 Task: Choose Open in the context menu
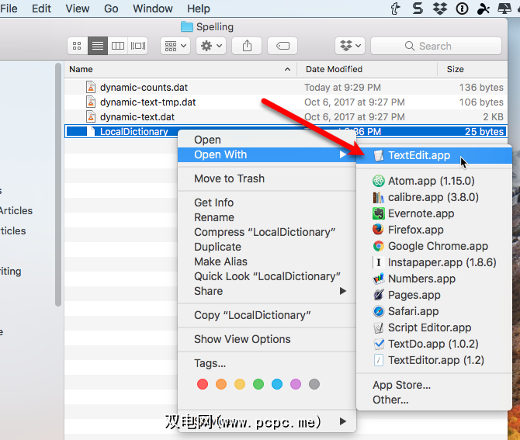point(267,140)
